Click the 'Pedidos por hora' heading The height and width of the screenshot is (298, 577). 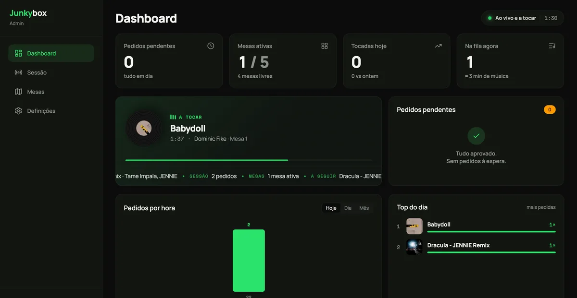[x=150, y=208]
